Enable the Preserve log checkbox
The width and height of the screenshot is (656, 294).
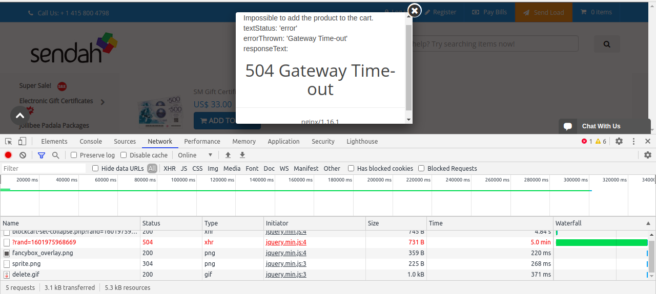pyautogui.click(x=74, y=155)
